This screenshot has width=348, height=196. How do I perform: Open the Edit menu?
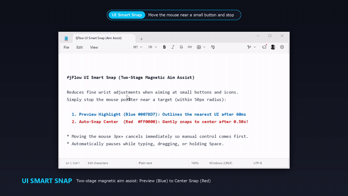(79, 47)
